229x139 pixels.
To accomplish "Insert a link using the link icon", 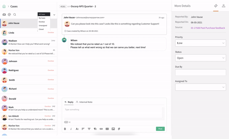I will tap(101, 129).
